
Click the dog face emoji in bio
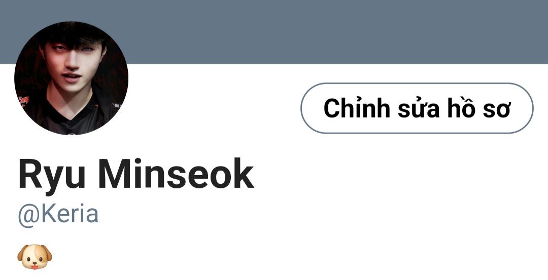click(35, 257)
